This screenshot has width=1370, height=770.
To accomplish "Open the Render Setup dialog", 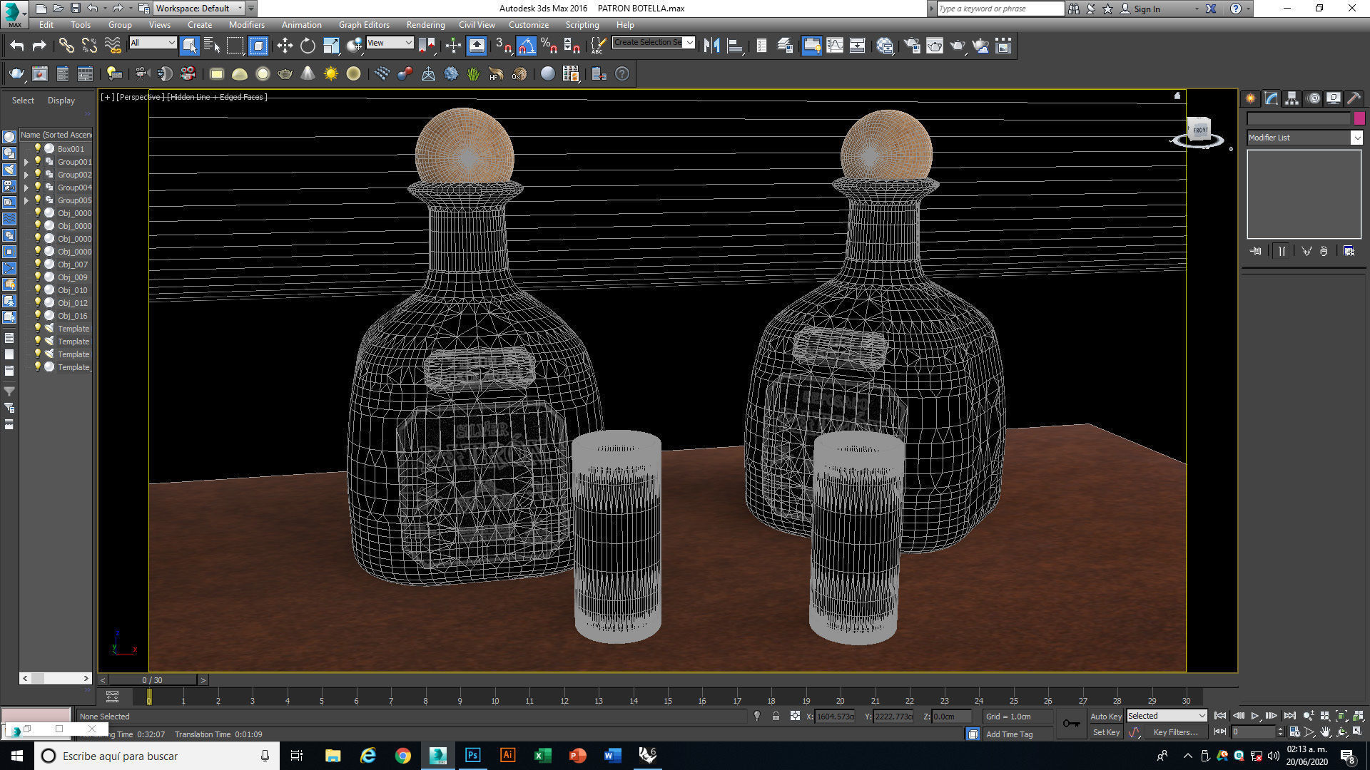I will [x=912, y=46].
